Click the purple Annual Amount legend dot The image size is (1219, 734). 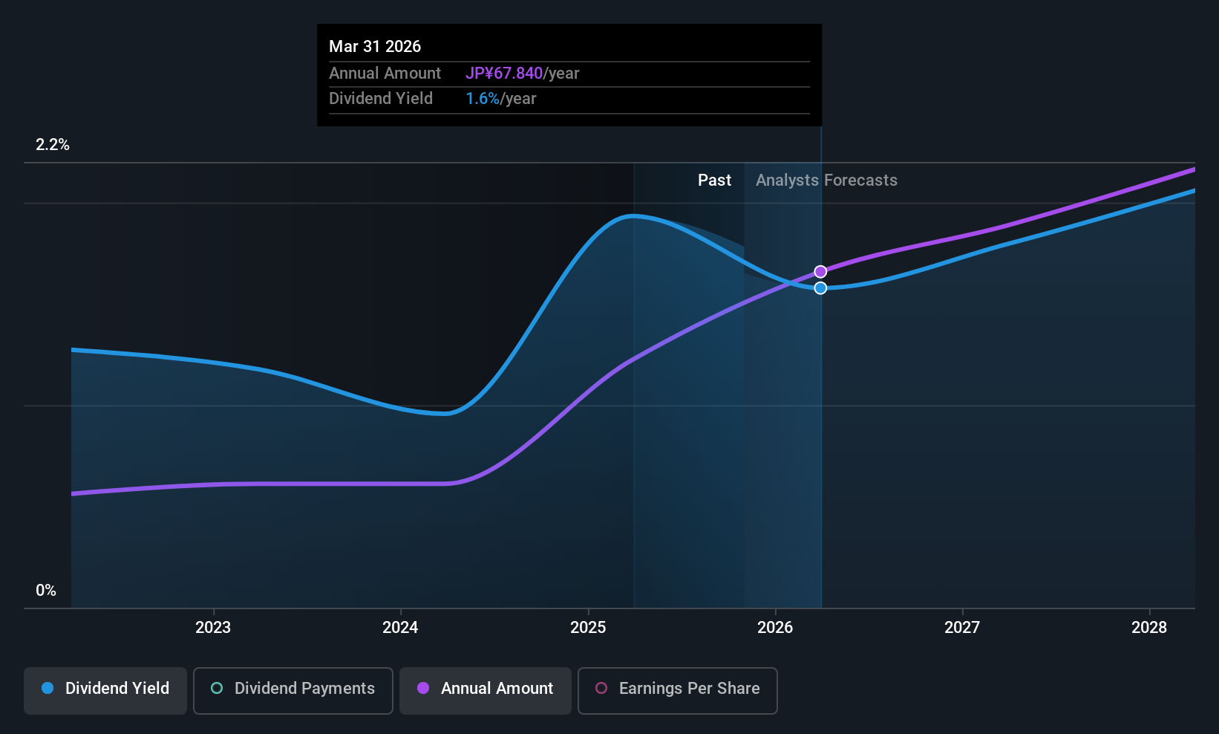click(423, 688)
